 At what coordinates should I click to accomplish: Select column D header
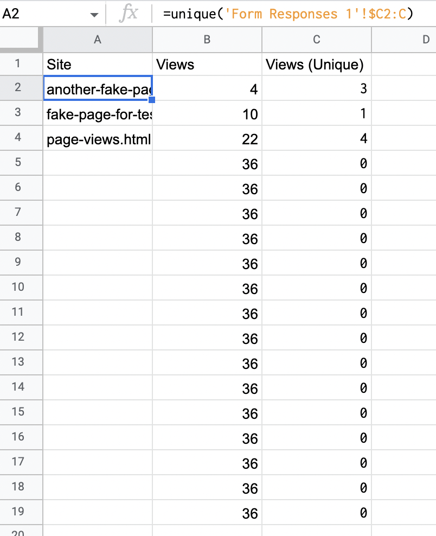coord(404,40)
